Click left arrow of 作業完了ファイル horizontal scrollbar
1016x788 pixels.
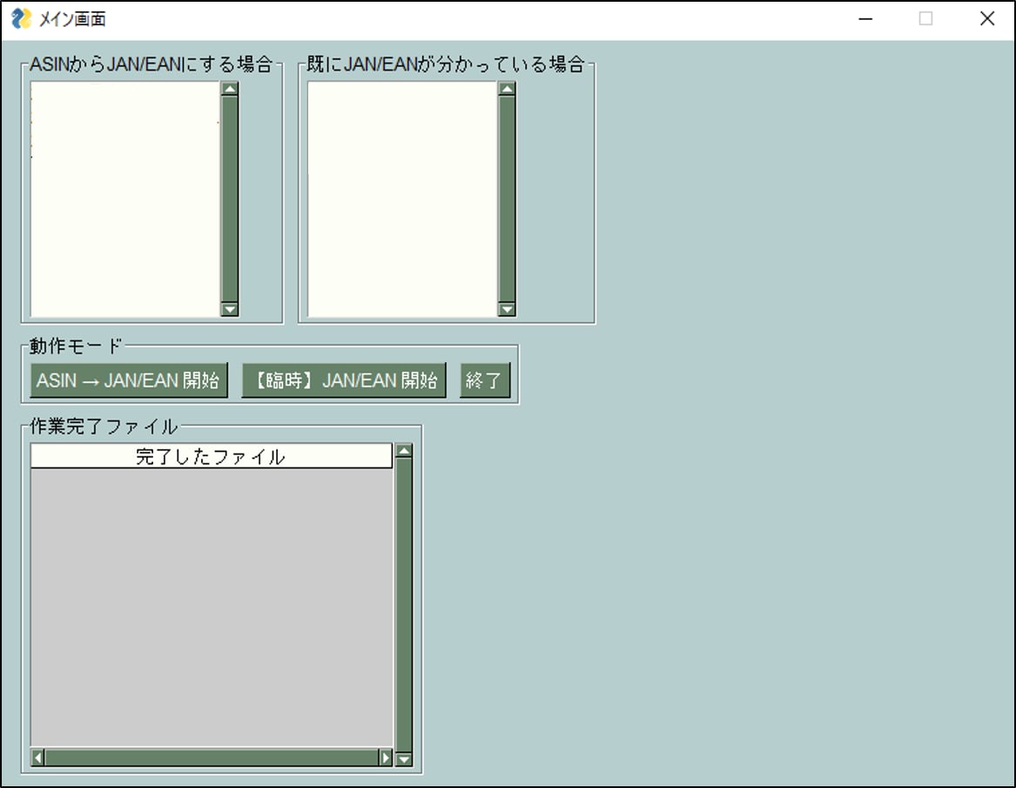[x=37, y=757]
